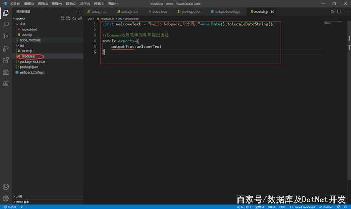Open the 帮助 (Help) menu

114,4
